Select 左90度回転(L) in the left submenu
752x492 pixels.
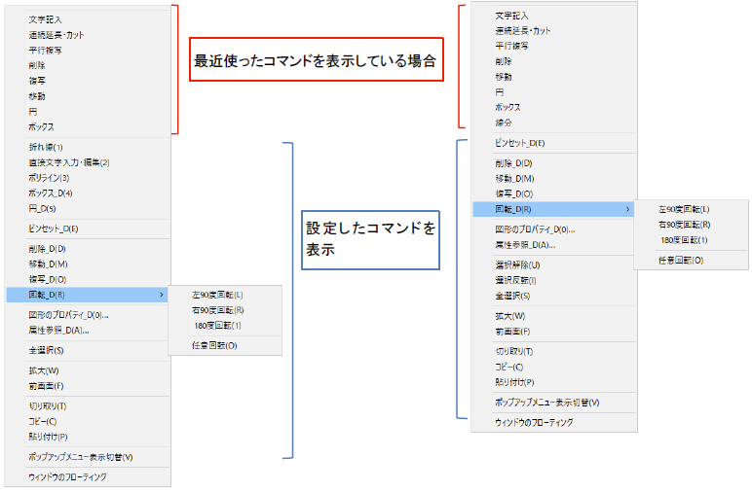click(x=217, y=295)
